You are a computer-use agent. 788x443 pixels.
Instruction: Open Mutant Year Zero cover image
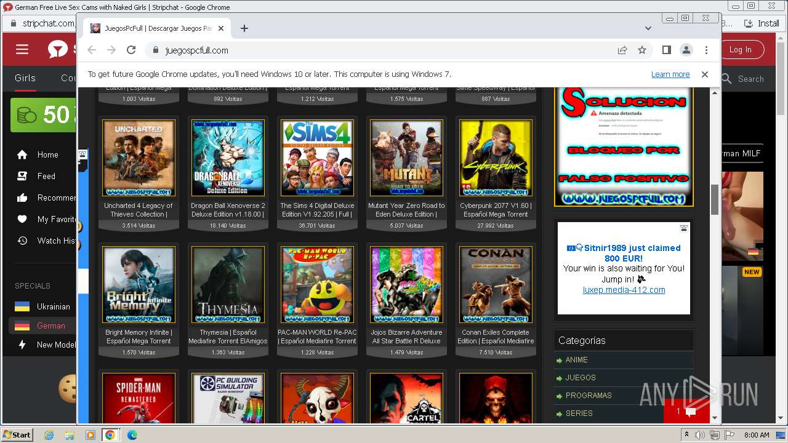coord(406,158)
